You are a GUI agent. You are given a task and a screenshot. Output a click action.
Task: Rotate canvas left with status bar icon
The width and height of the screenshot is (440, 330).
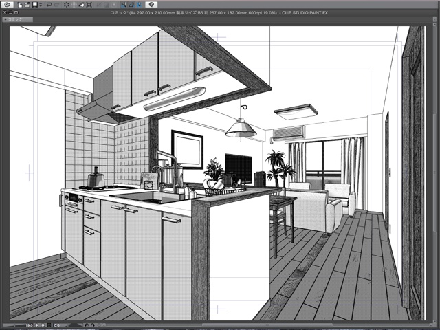[x=87, y=325]
